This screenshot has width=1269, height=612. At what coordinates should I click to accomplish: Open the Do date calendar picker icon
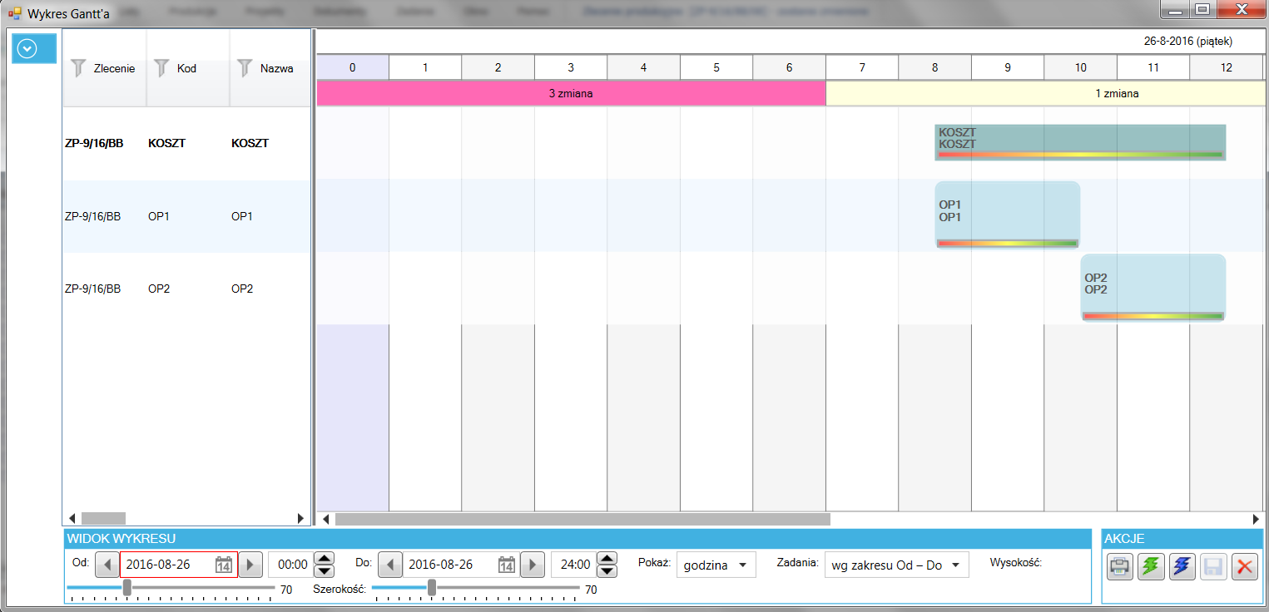click(x=506, y=565)
